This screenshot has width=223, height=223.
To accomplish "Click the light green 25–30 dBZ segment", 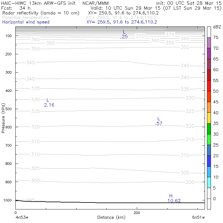I will click(209, 139).
